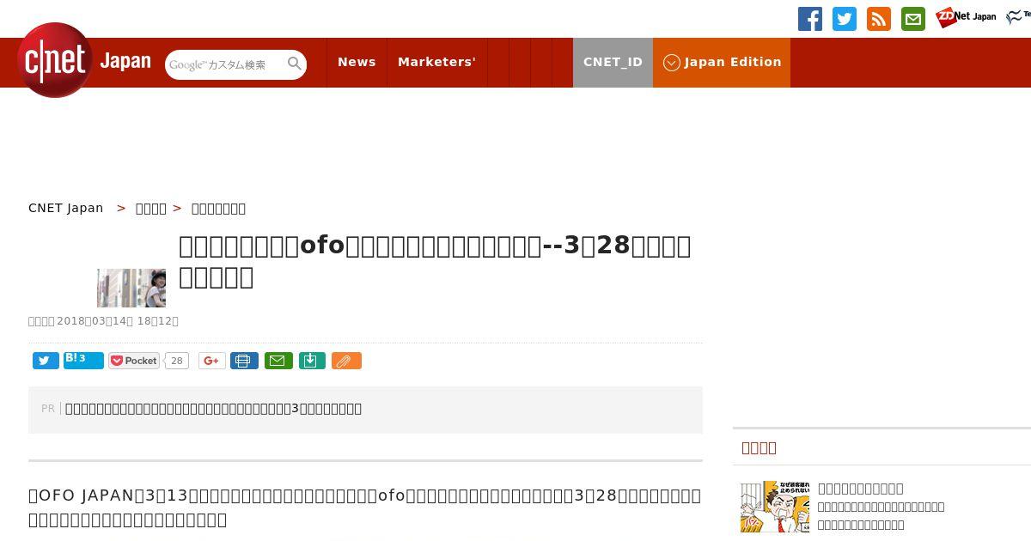Click the blue print icon
The image size is (1031, 541).
point(244,361)
